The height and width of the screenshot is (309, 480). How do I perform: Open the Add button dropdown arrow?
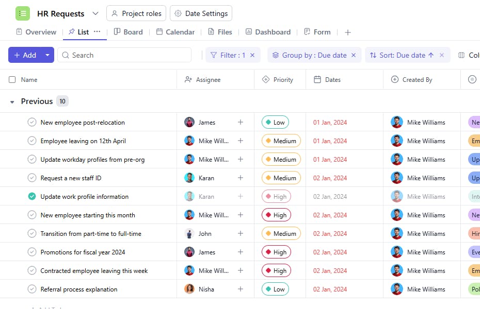coord(47,55)
